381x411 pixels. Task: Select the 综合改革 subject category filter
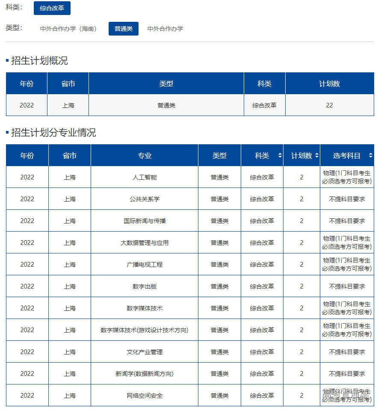click(52, 8)
